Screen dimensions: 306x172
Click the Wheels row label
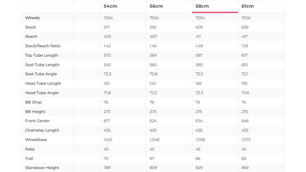pos(32,18)
